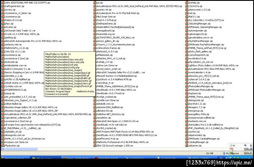254x167 pixels.
Task: Click 'datingscript.zip' file name
Action: [196, 100]
